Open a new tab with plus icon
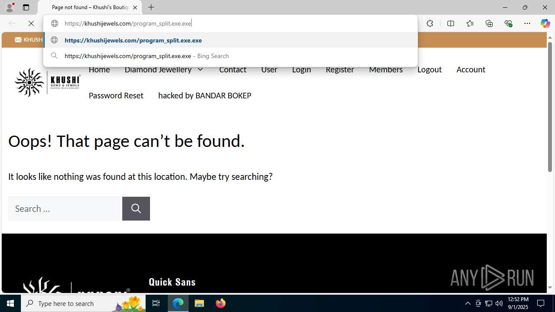 pyautogui.click(x=151, y=7)
